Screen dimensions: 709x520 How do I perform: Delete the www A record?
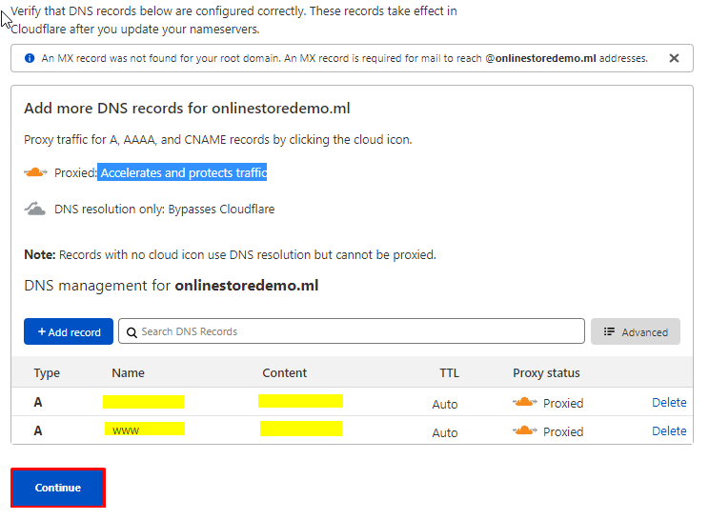coord(668,430)
